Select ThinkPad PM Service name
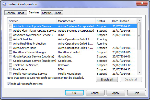The image size is (150, 100). (x=26, y=65)
